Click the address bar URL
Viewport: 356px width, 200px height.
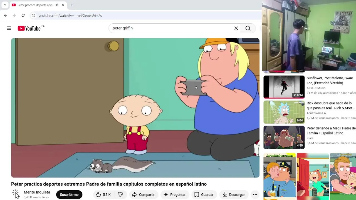coord(70,16)
